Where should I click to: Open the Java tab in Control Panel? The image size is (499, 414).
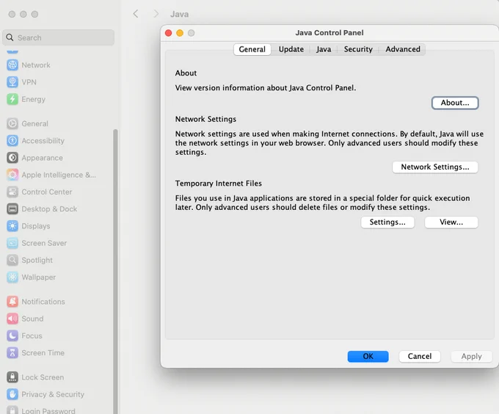[324, 49]
